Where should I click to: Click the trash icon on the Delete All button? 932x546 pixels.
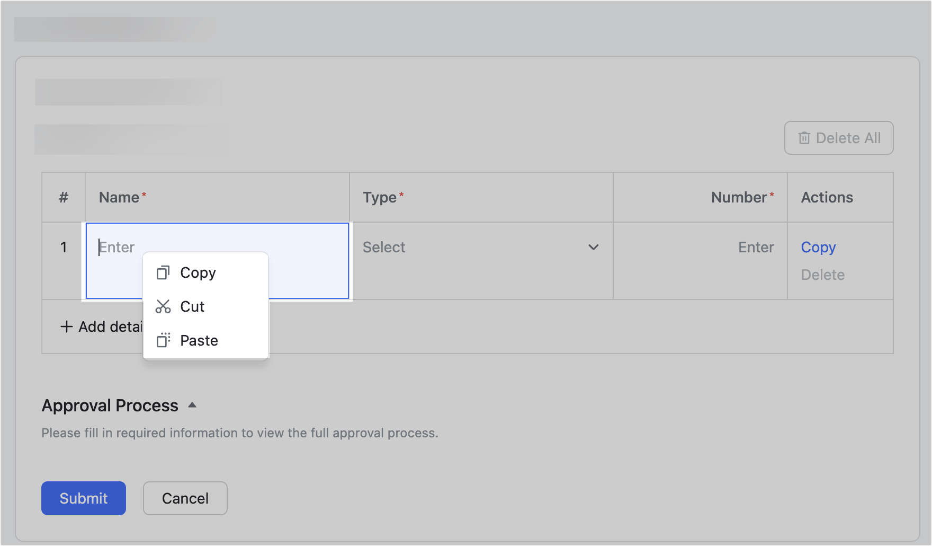coord(804,138)
